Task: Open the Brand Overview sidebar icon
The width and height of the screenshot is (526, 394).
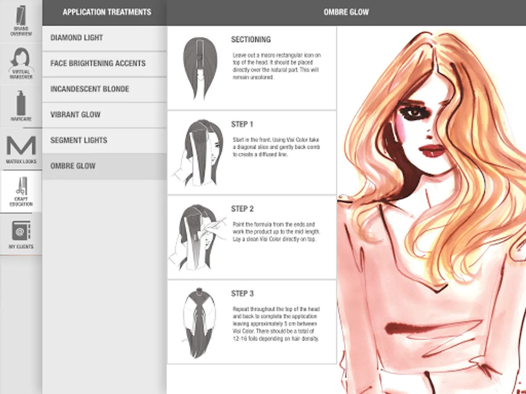Action: point(21,21)
